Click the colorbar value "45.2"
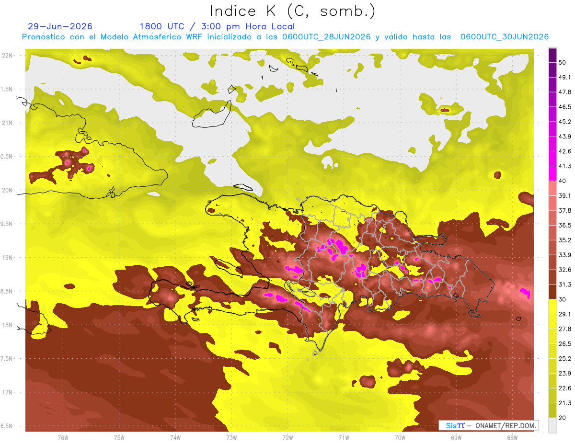 [565, 122]
